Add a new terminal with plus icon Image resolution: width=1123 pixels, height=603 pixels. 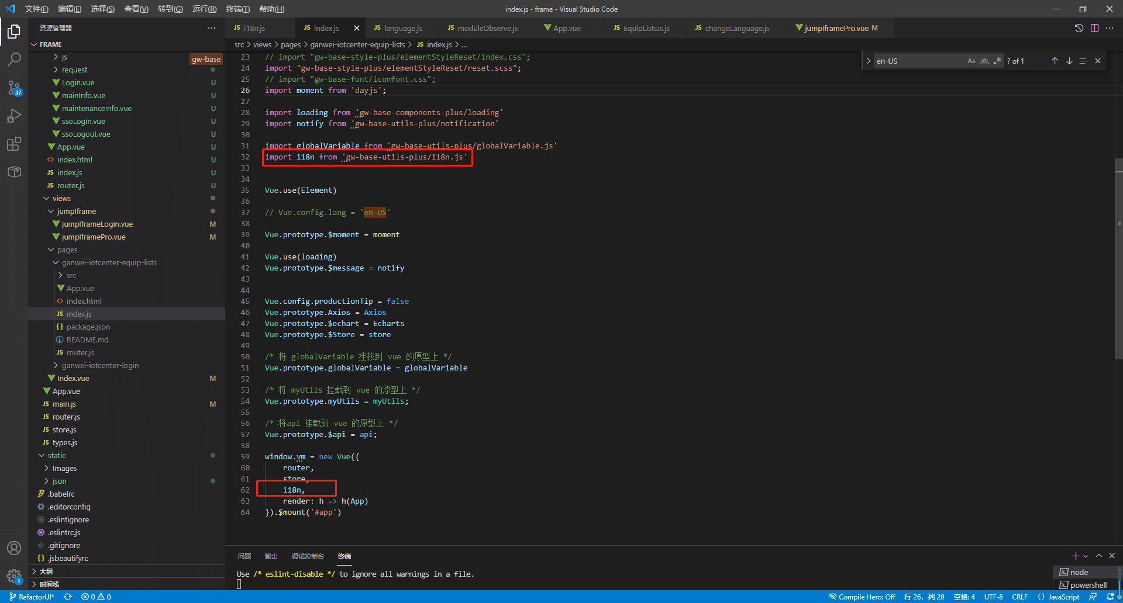pyautogui.click(x=1075, y=556)
